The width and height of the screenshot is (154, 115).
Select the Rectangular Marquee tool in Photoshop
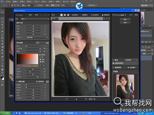(x=2, y=15)
